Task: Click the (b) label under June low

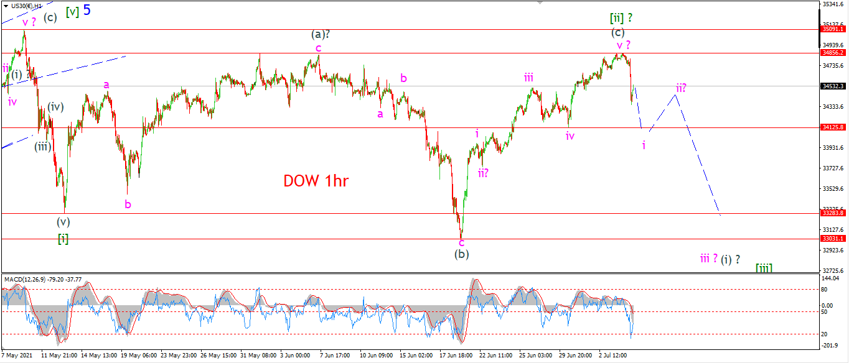Action: (461, 254)
